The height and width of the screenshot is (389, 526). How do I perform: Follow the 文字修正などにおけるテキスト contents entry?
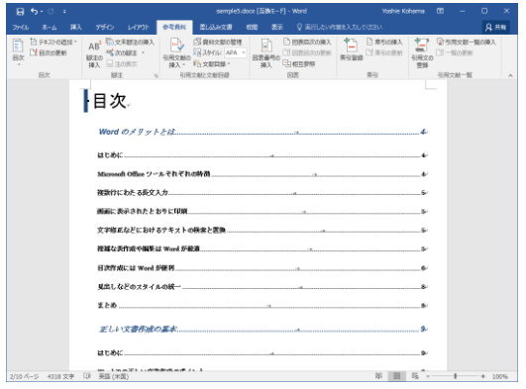point(263,230)
